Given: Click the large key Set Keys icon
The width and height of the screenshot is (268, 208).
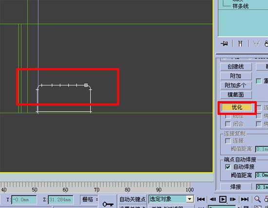Looking at the screenshot, I should click(x=108, y=204).
